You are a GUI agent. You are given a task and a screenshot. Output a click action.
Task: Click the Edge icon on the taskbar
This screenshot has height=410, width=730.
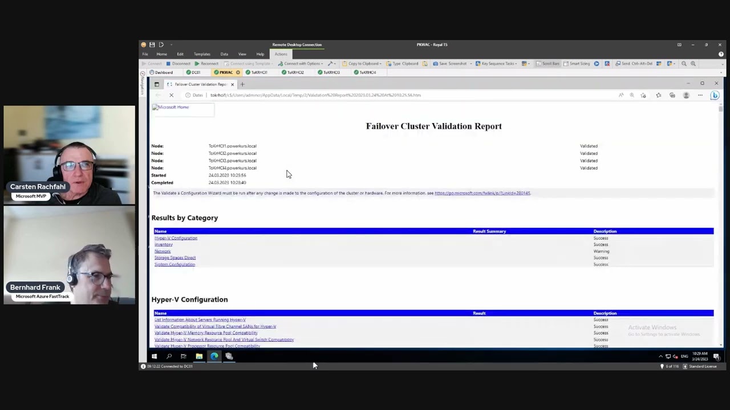pos(214,356)
